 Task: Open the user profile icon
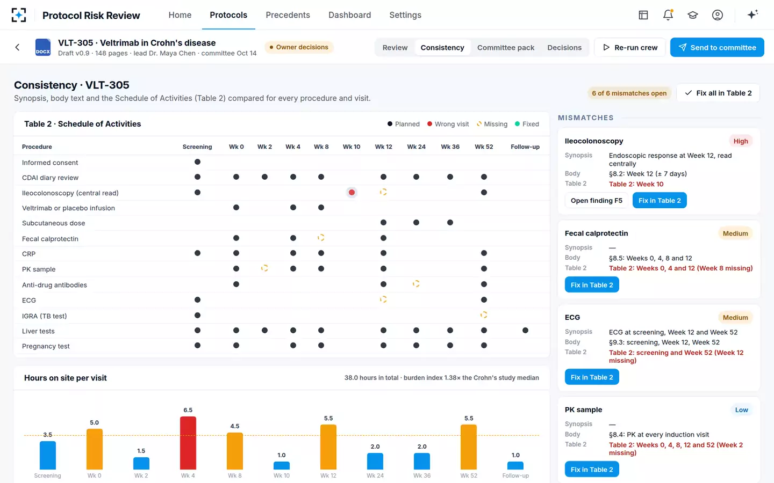tap(718, 15)
